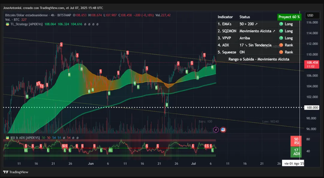Click the 80 level on RSI scale
The image size is (324, 178).
tap(308, 139)
